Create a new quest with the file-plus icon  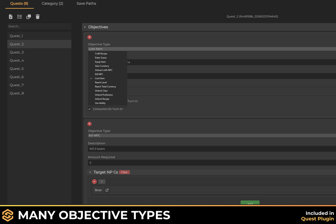(x=10, y=17)
